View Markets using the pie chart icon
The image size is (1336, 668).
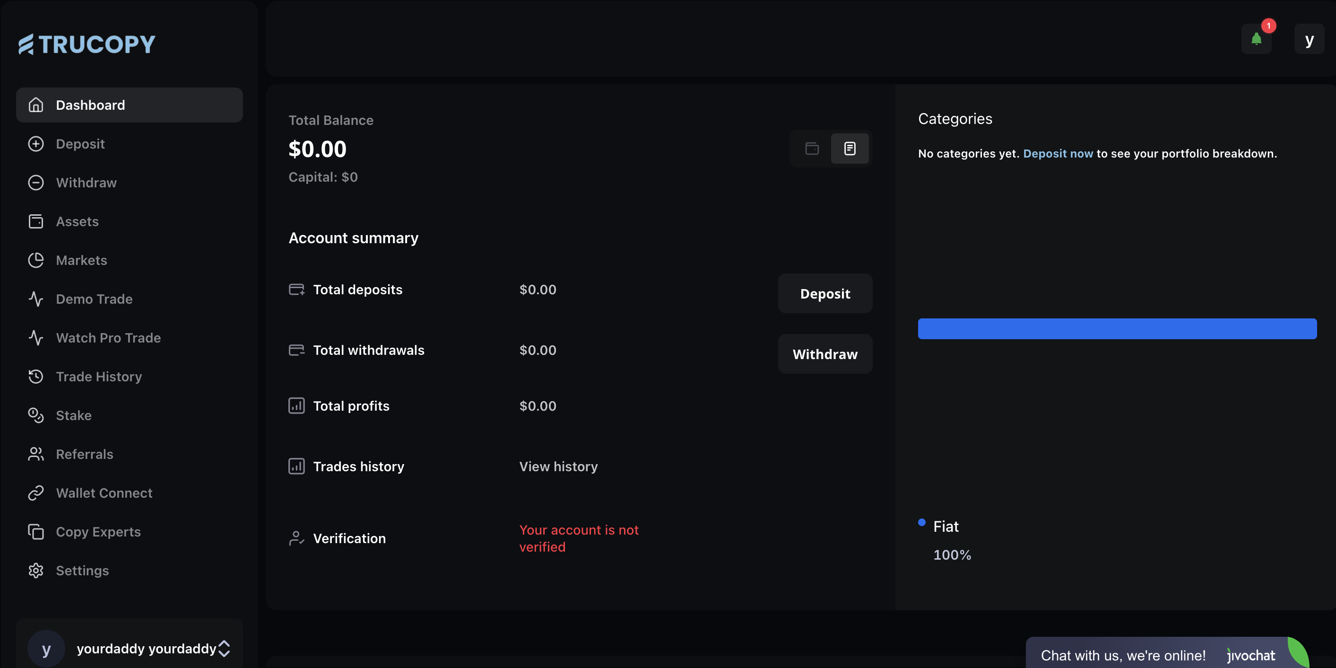pyautogui.click(x=35, y=260)
